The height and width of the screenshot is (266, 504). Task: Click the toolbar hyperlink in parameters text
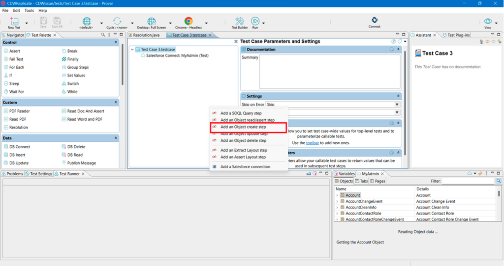313,143
